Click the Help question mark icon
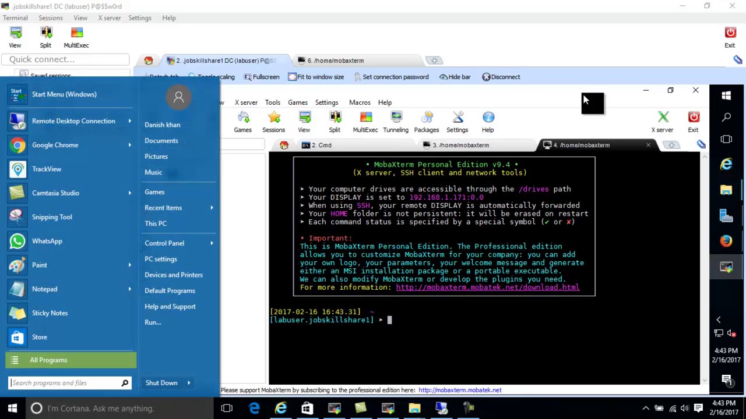Screen dimensions: 746x419 [488, 118]
